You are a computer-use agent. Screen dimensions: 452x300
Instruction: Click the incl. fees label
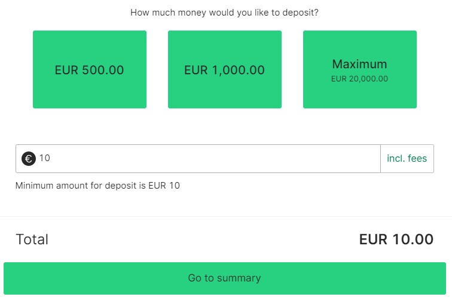point(407,159)
